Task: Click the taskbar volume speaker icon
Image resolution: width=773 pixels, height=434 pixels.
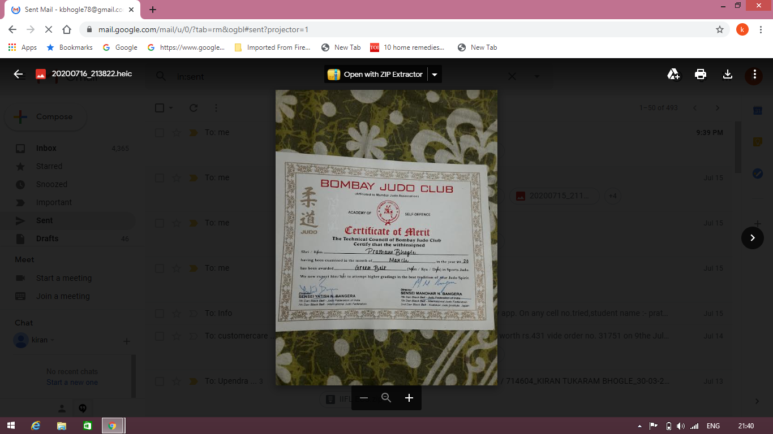Action: (681, 426)
